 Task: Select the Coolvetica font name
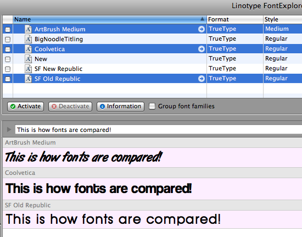(x=49, y=49)
